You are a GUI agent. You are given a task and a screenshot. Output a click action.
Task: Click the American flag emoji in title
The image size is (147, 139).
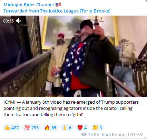tap(58, 5)
